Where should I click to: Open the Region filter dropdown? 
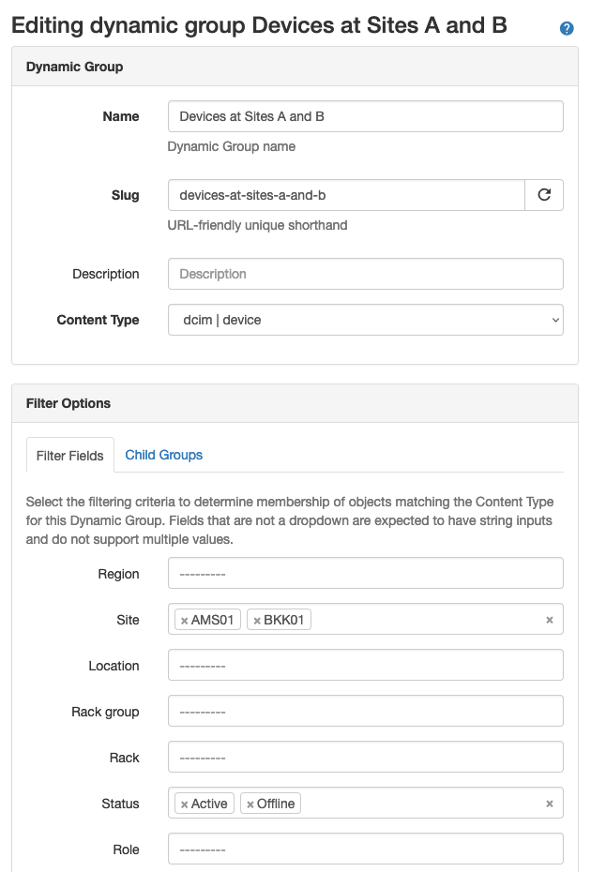(x=364, y=573)
